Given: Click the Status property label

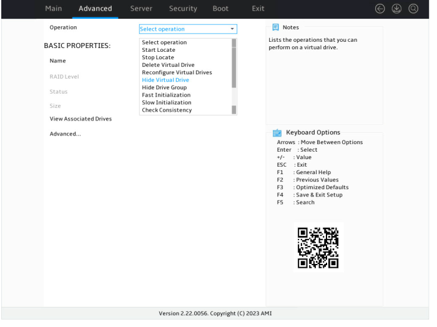Looking at the screenshot, I should tap(59, 93).
